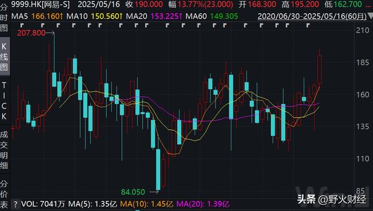
Task: Open the question mark help icon
Action: (x=16, y=204)
